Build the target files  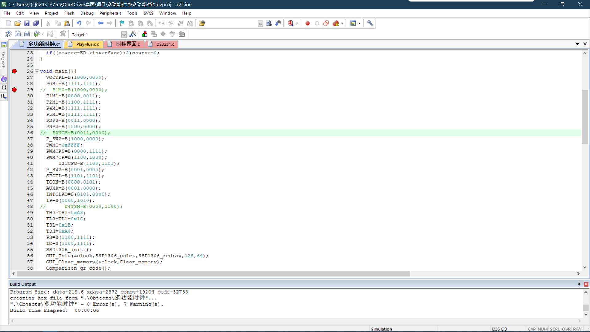click(x=18, y=34)
